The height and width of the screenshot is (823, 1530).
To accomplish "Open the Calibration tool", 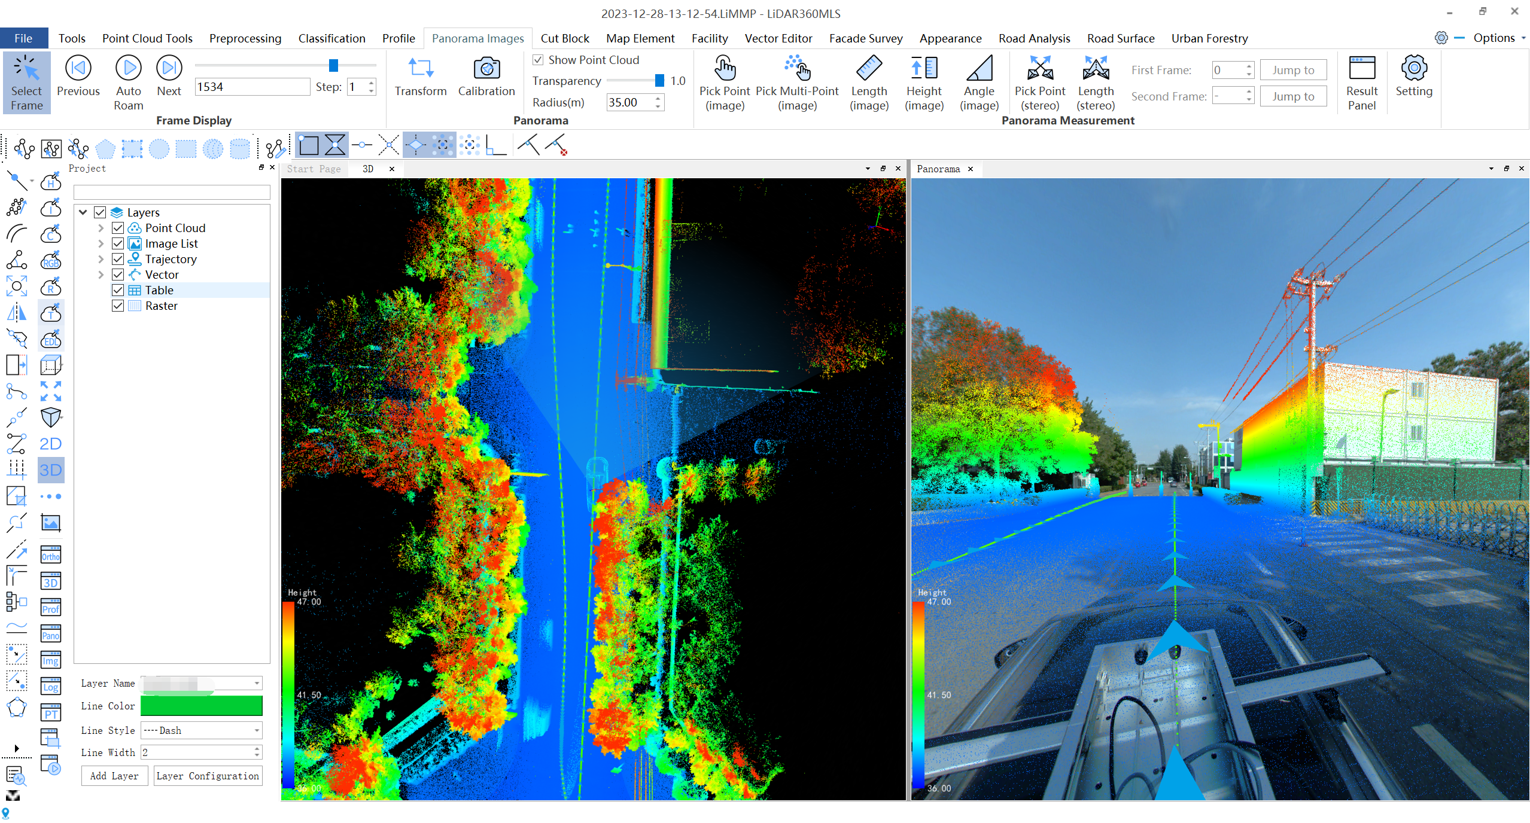I will click(486, 77).
